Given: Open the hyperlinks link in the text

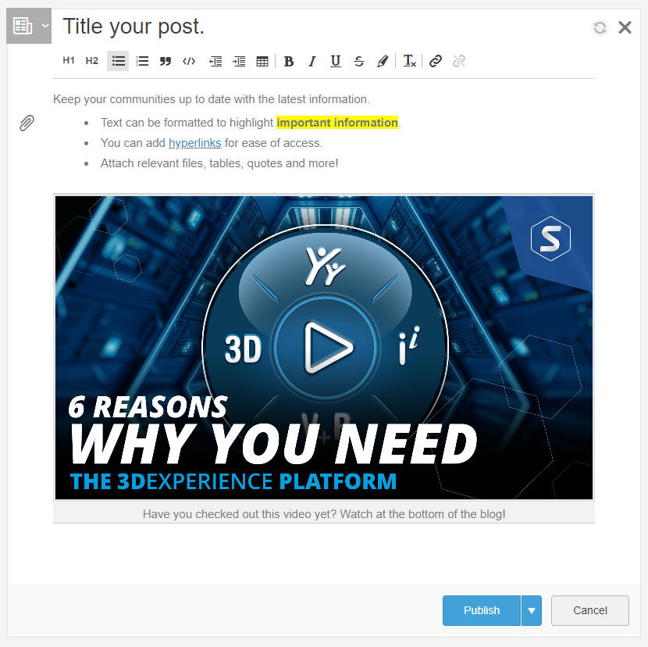Looking at the screenshot, I should click(x=194, y=143).
